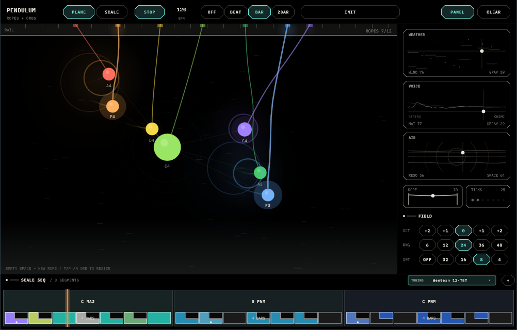Image resolution: width=517 pixels, height=330 pixels.
Task: Click the ROPE length slider handle
Action: click(x=433, y=195)
